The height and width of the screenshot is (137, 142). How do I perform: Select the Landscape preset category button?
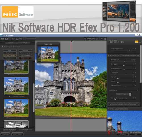tap(25, 50)
